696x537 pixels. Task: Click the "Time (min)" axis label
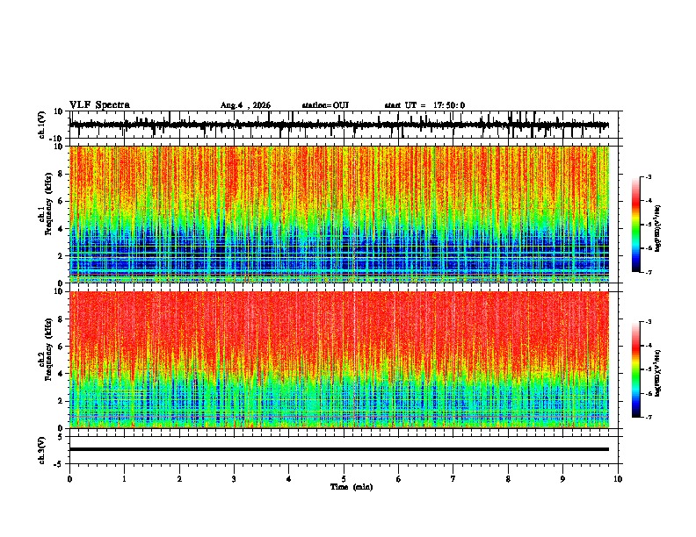click(352, 487)
